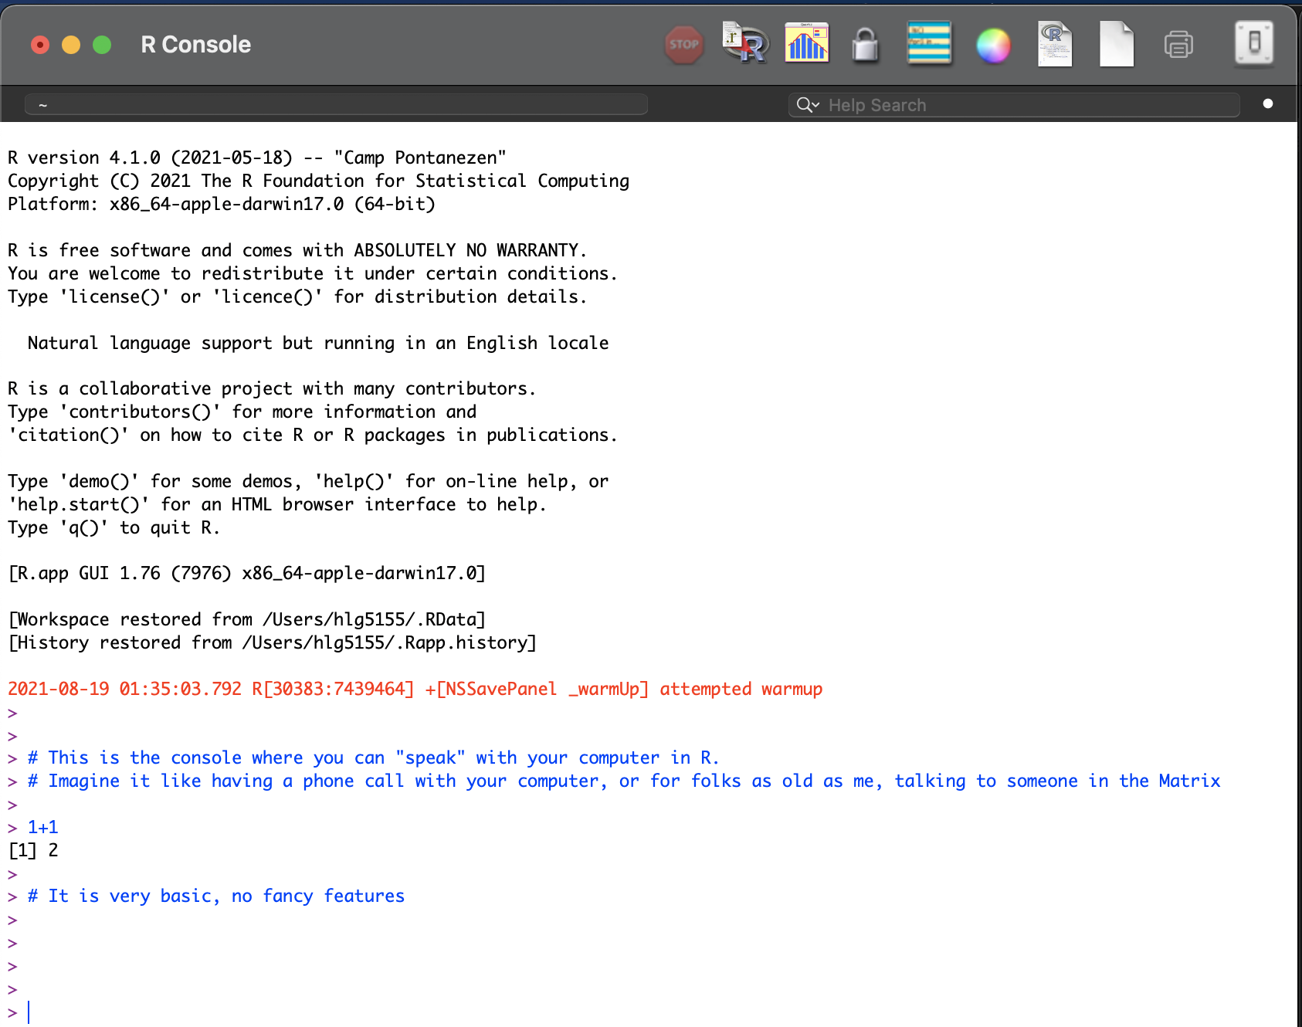The height and width of the screenshot is (1027, 1302).
Task: Click the magnifying glass in Help Search
Action: coord(805,104)
